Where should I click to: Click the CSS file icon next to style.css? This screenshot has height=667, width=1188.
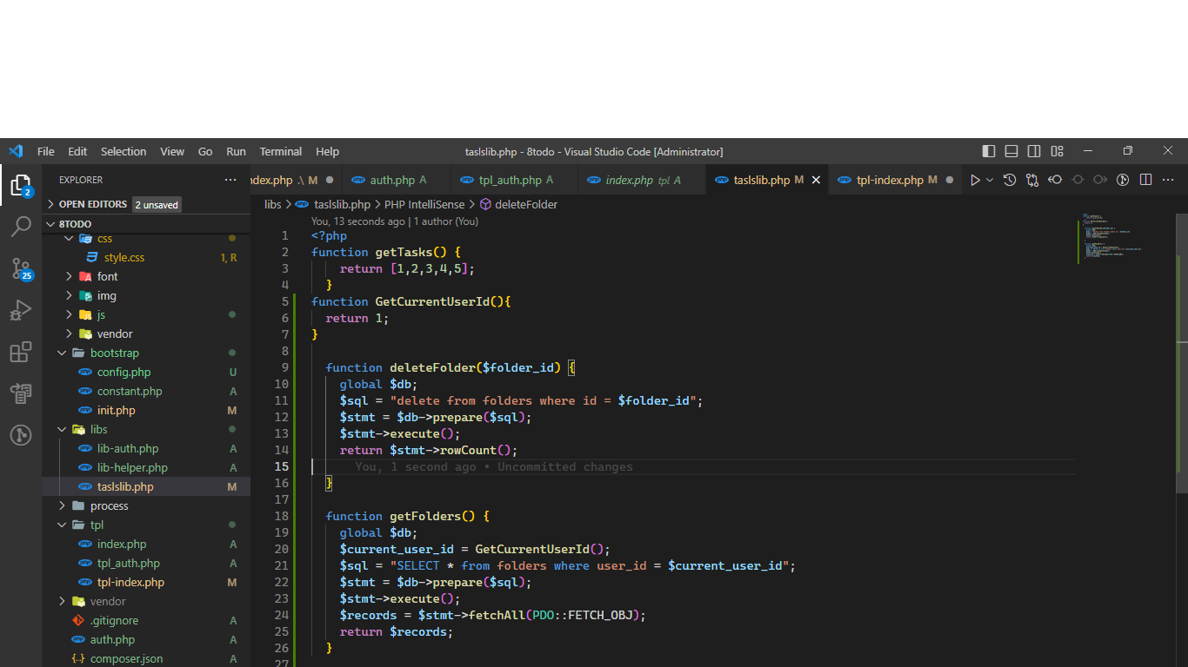[x=91, y=257]
